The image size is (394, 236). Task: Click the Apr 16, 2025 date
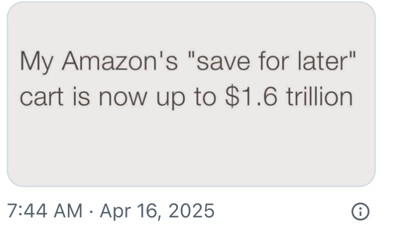pos(157,211)
